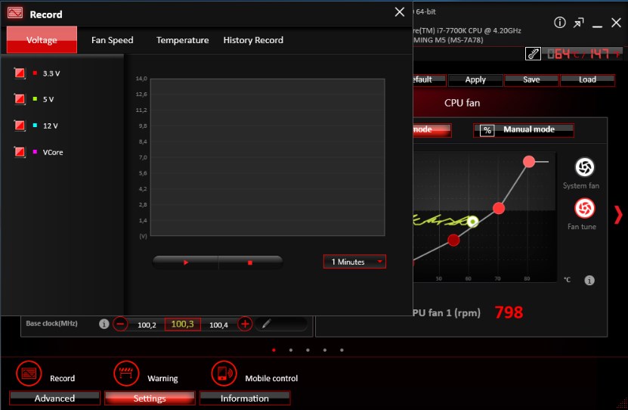Click the Save button
This screenshot has width=628, height=410.
(x=531, y=79)
